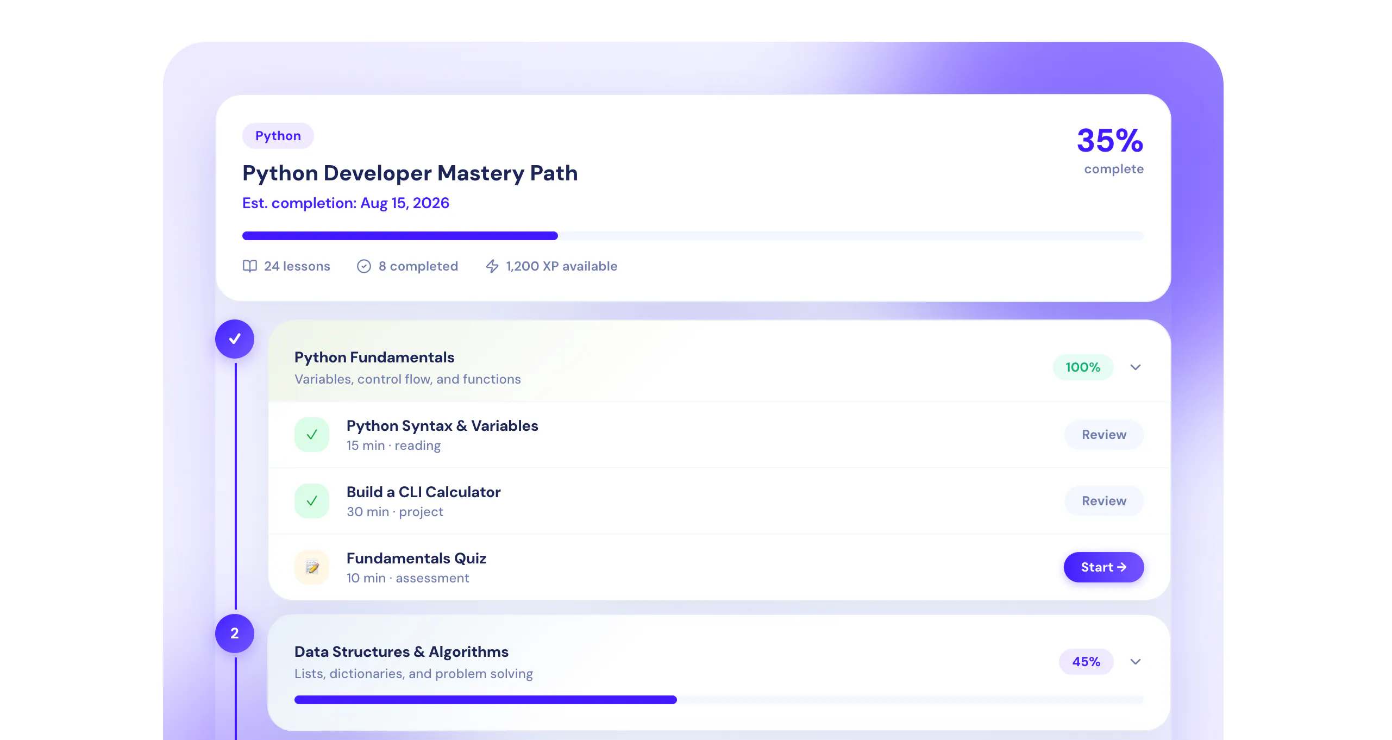Image resolution: width=1392 pixels, height=740 pixels.
Task: Expand the Data Structures & Algorithms chevron
Action: (1136, 662)
